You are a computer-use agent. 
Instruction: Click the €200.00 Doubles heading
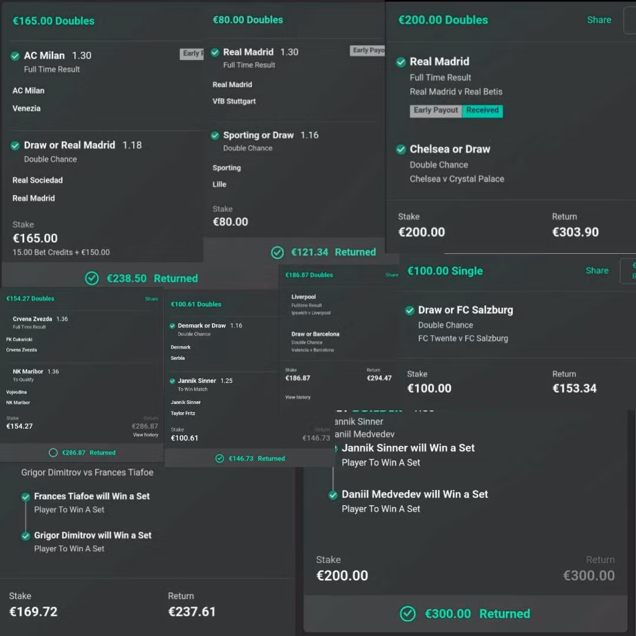[x=443, y=20]
